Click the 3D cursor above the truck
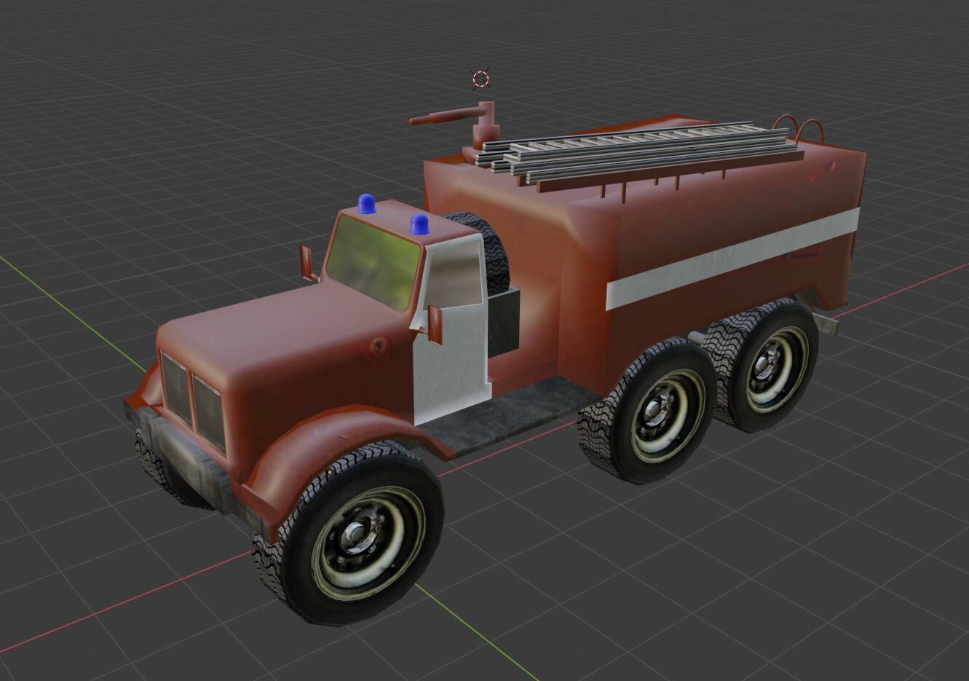The height and width of the screenshot is (681, 969). tap(480, 79)
